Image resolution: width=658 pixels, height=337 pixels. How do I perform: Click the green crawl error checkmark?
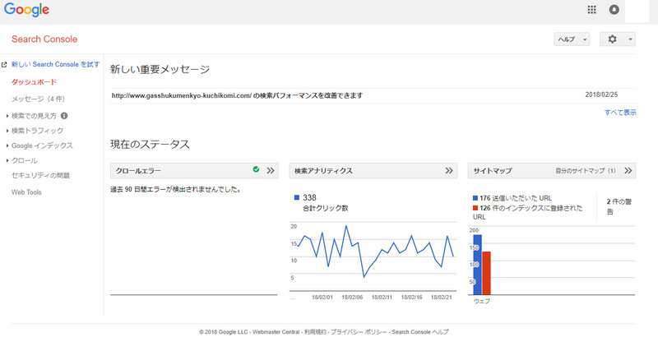pyautogui.click(x=256, y=170)
